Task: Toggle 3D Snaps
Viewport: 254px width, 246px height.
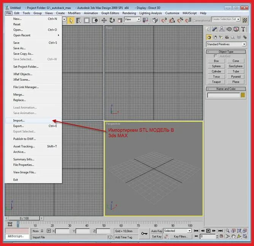Action: point(164,21)
